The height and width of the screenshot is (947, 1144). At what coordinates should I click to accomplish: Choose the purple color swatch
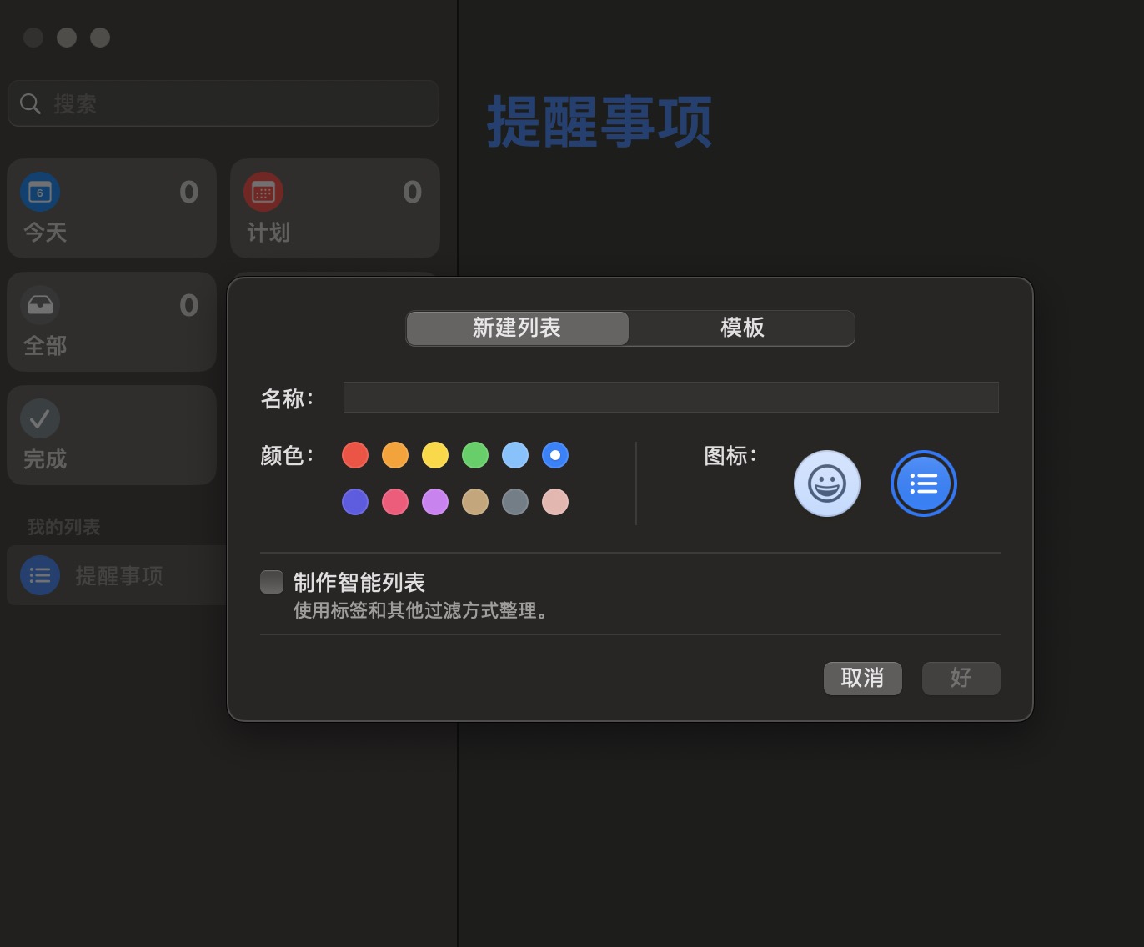tap(435, 502)
